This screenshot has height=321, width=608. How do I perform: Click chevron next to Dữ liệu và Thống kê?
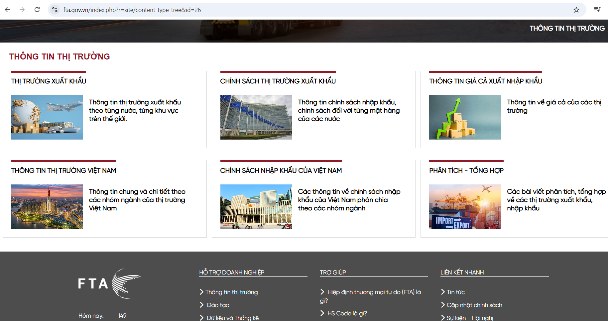[x=201, y=318]
